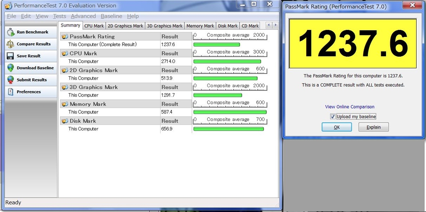The image size is (426, 212).
Task: Switch to the 3D Graphics Mark tab
Action: [165, 26]
